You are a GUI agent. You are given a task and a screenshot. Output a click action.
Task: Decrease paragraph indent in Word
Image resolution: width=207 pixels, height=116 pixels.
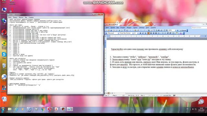(168, 33)
